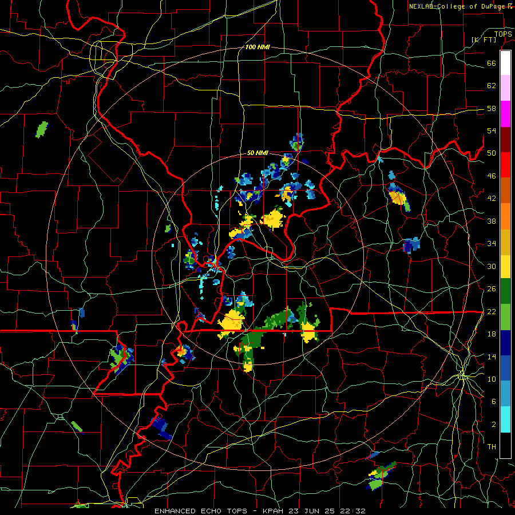Screen dimensions: 515x515
Task: Click the "30" legend value
Action: pyautogui.click(x=492, y=266)
